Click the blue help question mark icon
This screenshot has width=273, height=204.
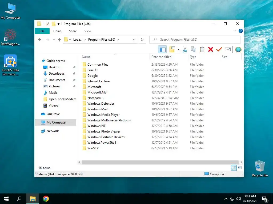(x=241, y=31)
